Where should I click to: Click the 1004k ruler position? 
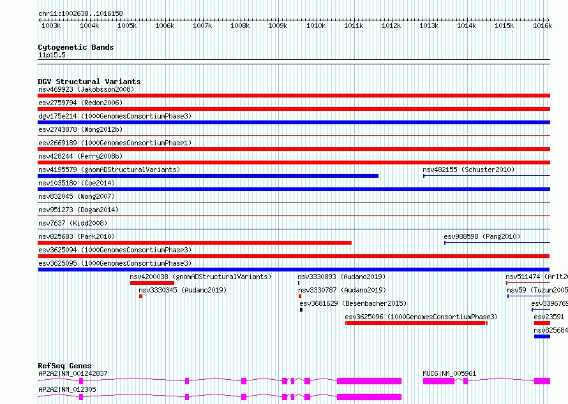[89, 25]
